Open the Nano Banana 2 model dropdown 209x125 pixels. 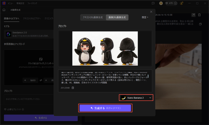[x=136, y=98]
